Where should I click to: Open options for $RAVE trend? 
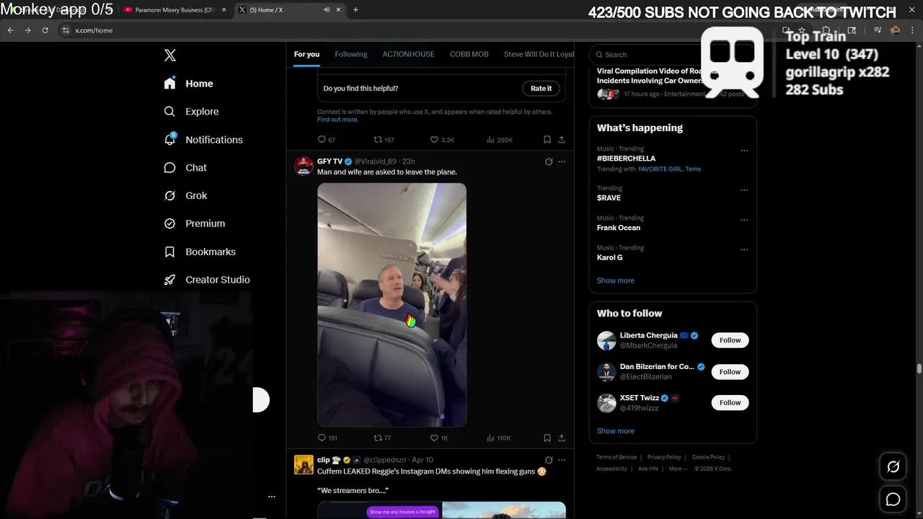coord(744,190)
